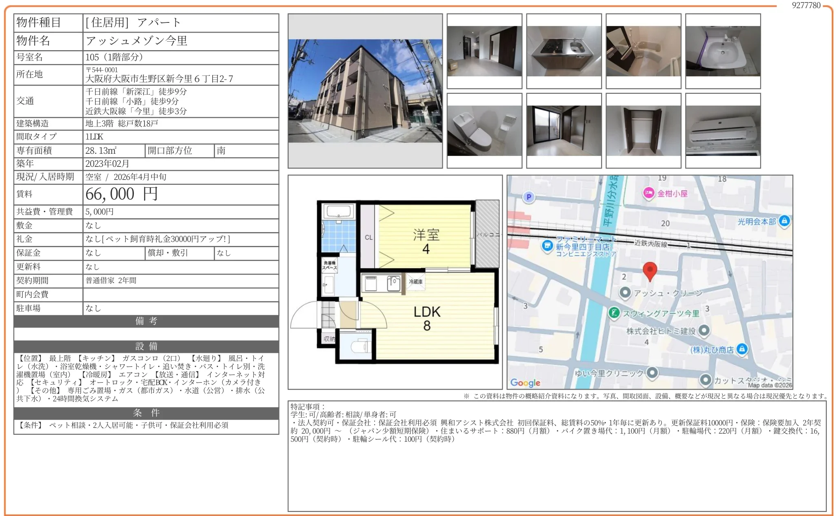
Task: Click the 光明会本部 blue map marker
Action: (x=784, y=221)
